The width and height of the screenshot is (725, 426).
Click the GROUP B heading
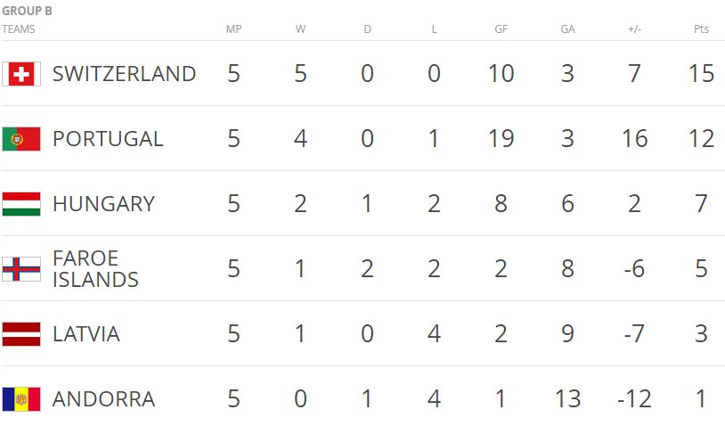(x=27, y=11)
